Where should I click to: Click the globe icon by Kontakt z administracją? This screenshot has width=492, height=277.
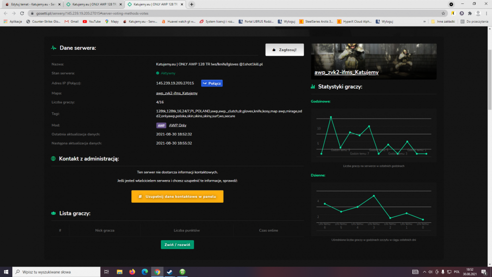pyautogui.click(x=53, y=159)
